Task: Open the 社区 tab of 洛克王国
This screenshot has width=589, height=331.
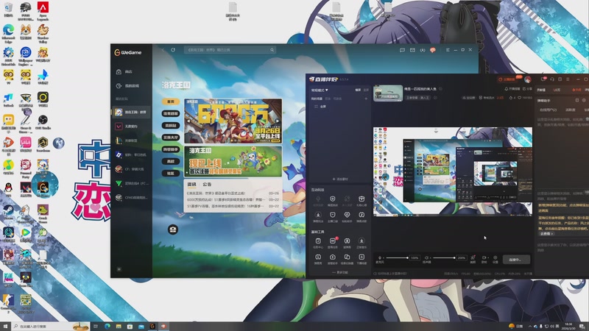Action: (171, 174)
